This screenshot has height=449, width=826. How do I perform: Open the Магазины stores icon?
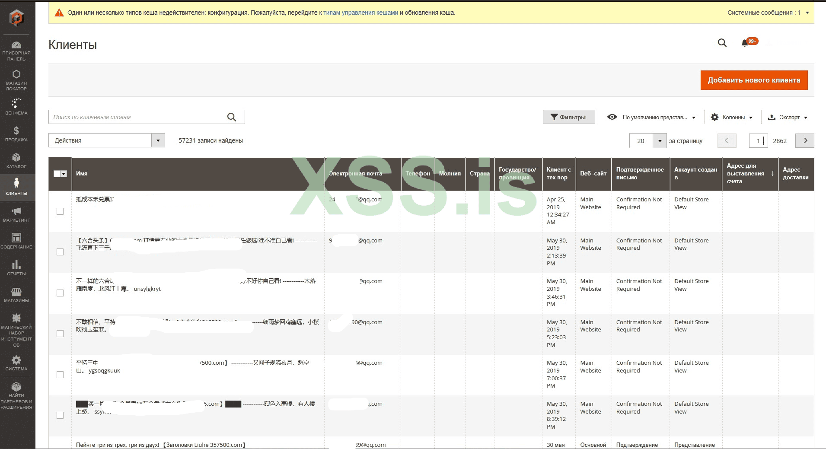tap(16, 292)
